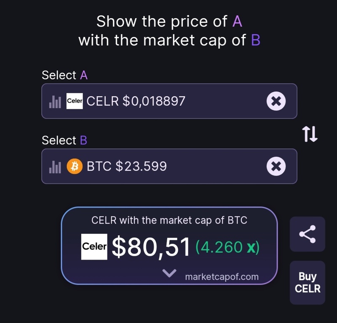Follow the marketcapof.com link
Screen dimensions: 337x323
[222, 277]
